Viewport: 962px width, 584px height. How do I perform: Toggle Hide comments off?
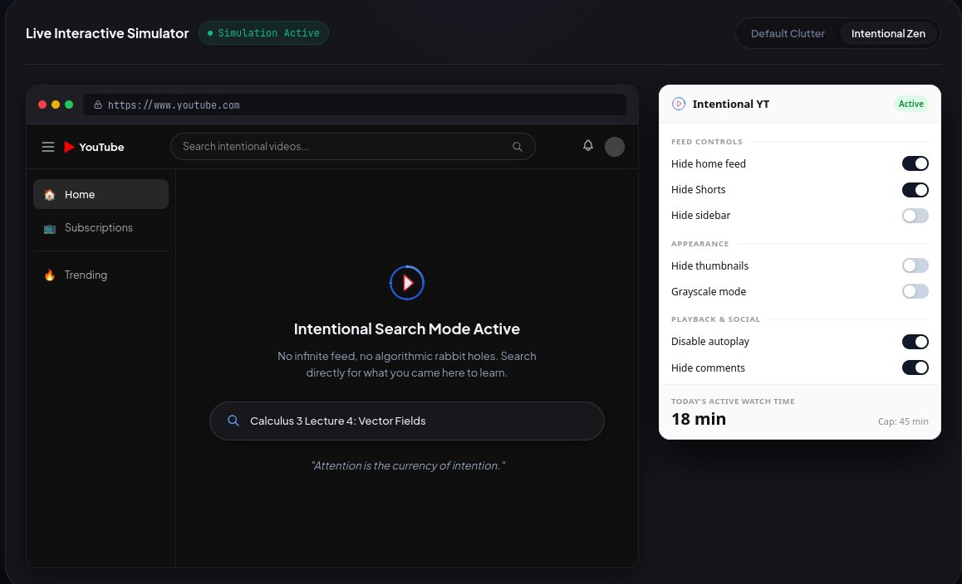(915, 367)
